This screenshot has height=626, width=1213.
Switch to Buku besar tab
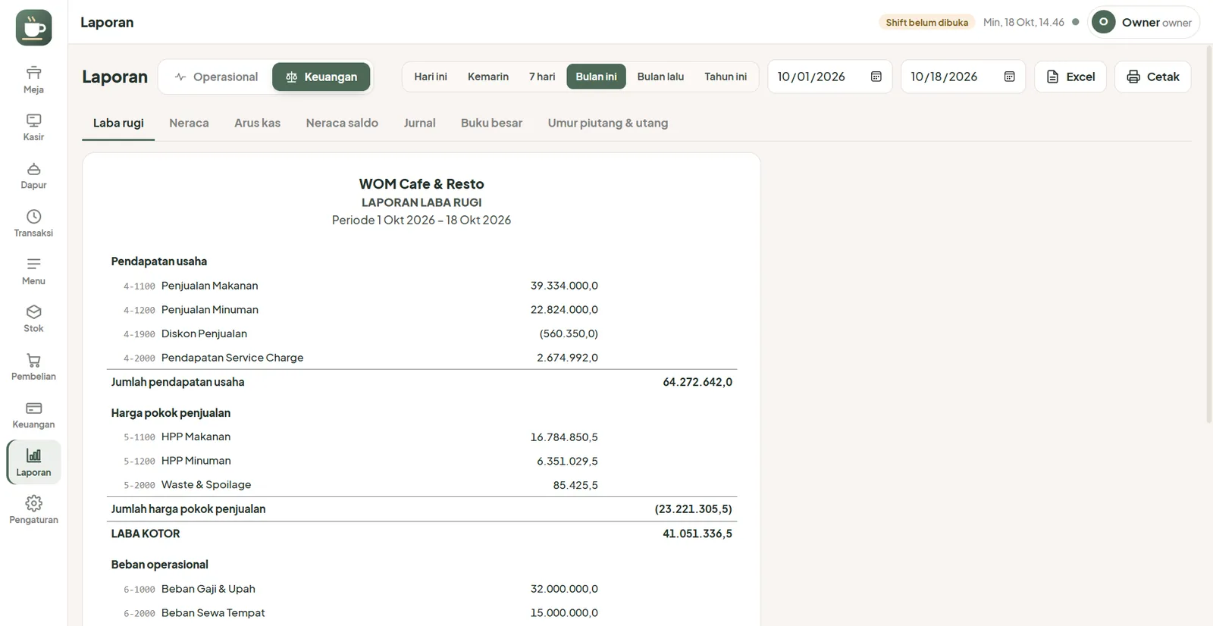(491, 123)
